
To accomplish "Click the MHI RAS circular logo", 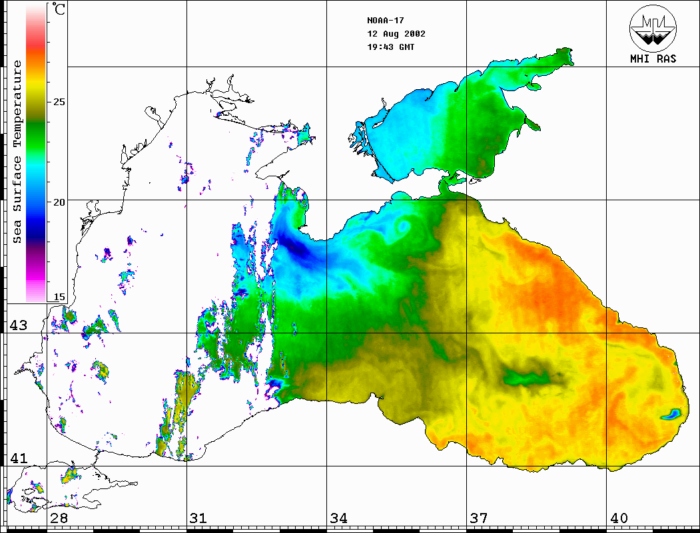I will 653,28.
